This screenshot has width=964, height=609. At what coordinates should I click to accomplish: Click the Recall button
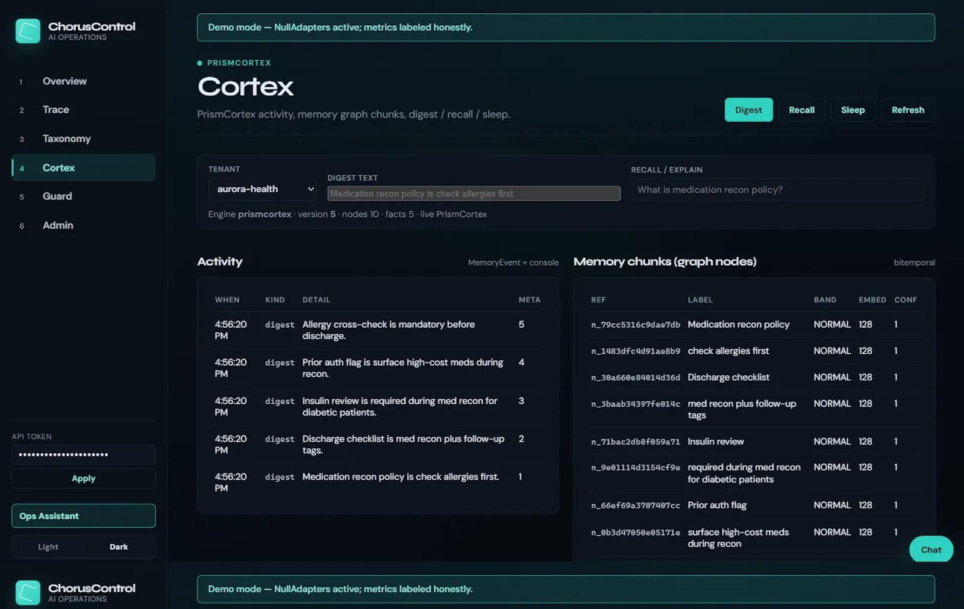tap(801, 110)
